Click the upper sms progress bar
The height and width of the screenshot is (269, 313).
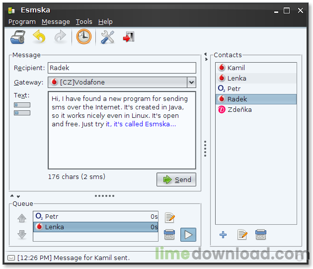pyautogui.click(x=22, y=105)
